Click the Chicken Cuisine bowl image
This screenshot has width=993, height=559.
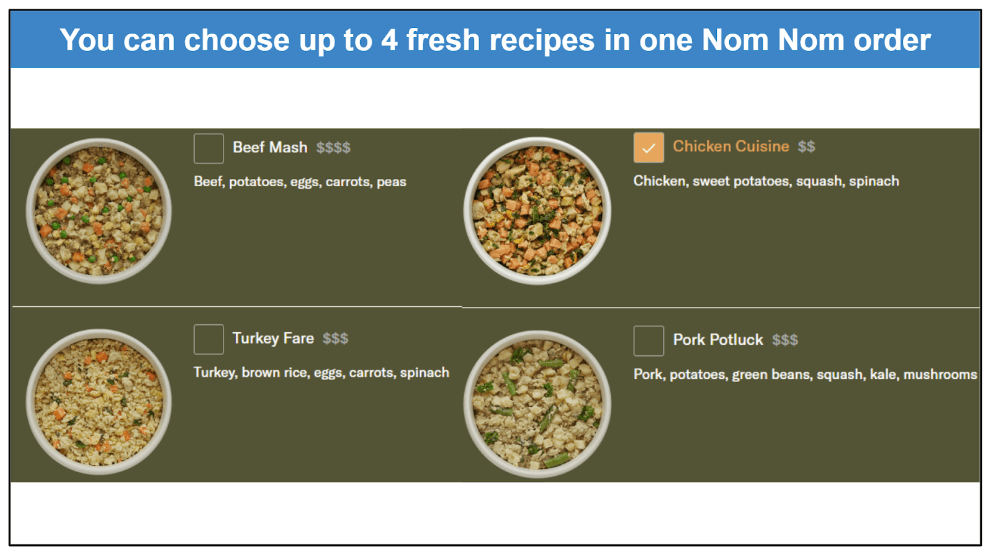coord(537,211)
